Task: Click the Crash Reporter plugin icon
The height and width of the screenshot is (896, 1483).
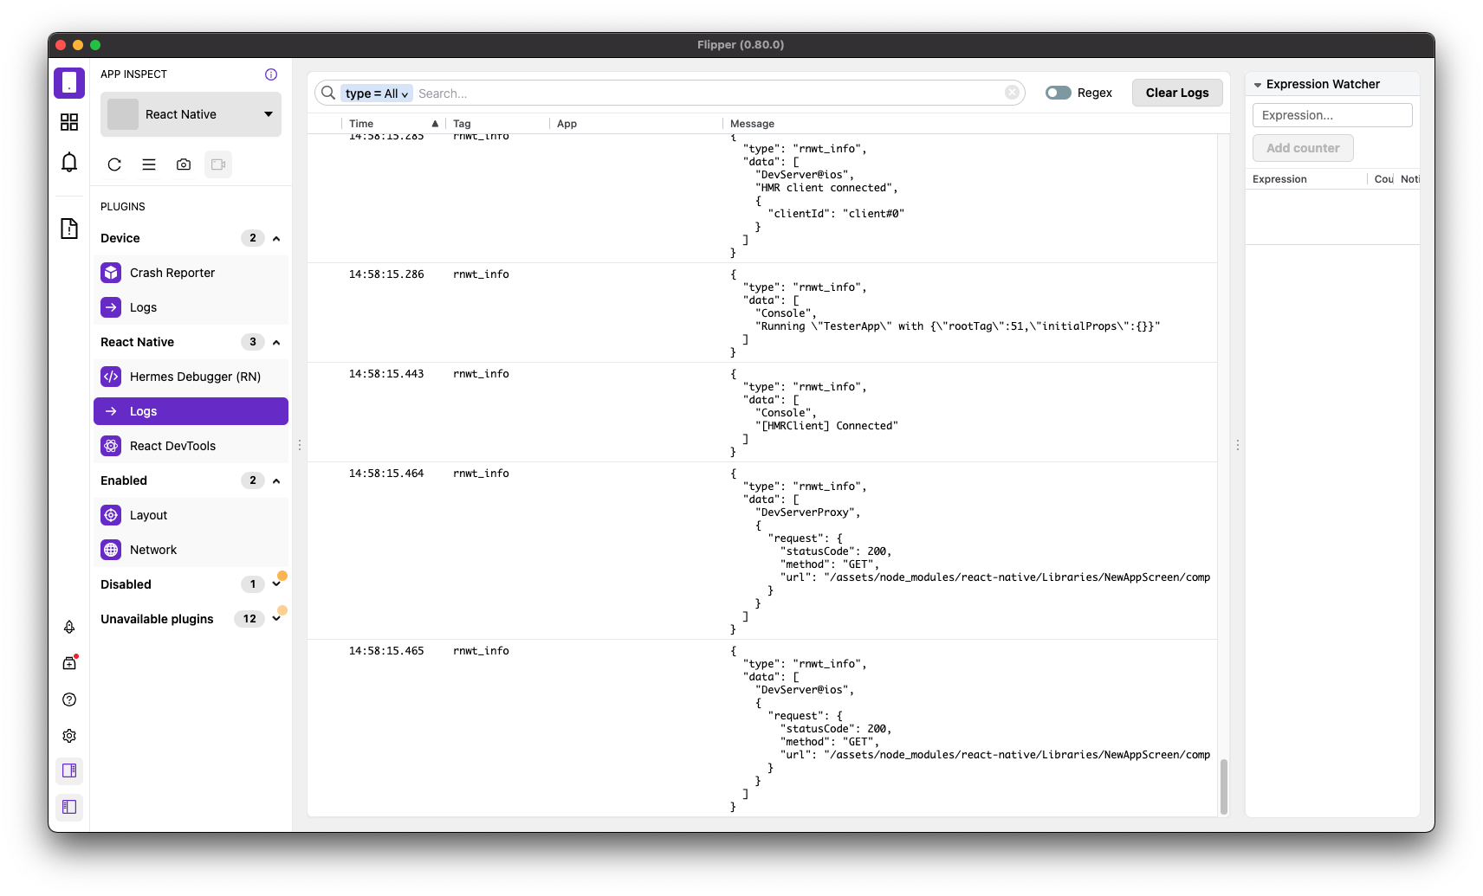Action: (111, 273)
